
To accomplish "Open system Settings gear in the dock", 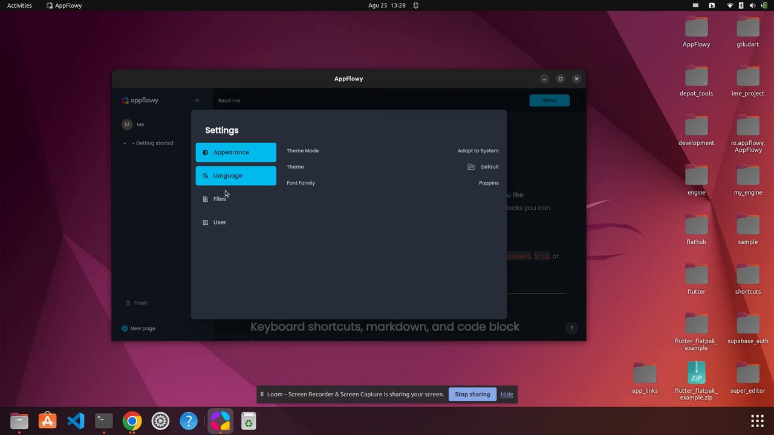I will (160, 421).
